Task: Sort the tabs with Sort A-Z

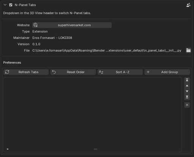Action: (x=120, y=72)
